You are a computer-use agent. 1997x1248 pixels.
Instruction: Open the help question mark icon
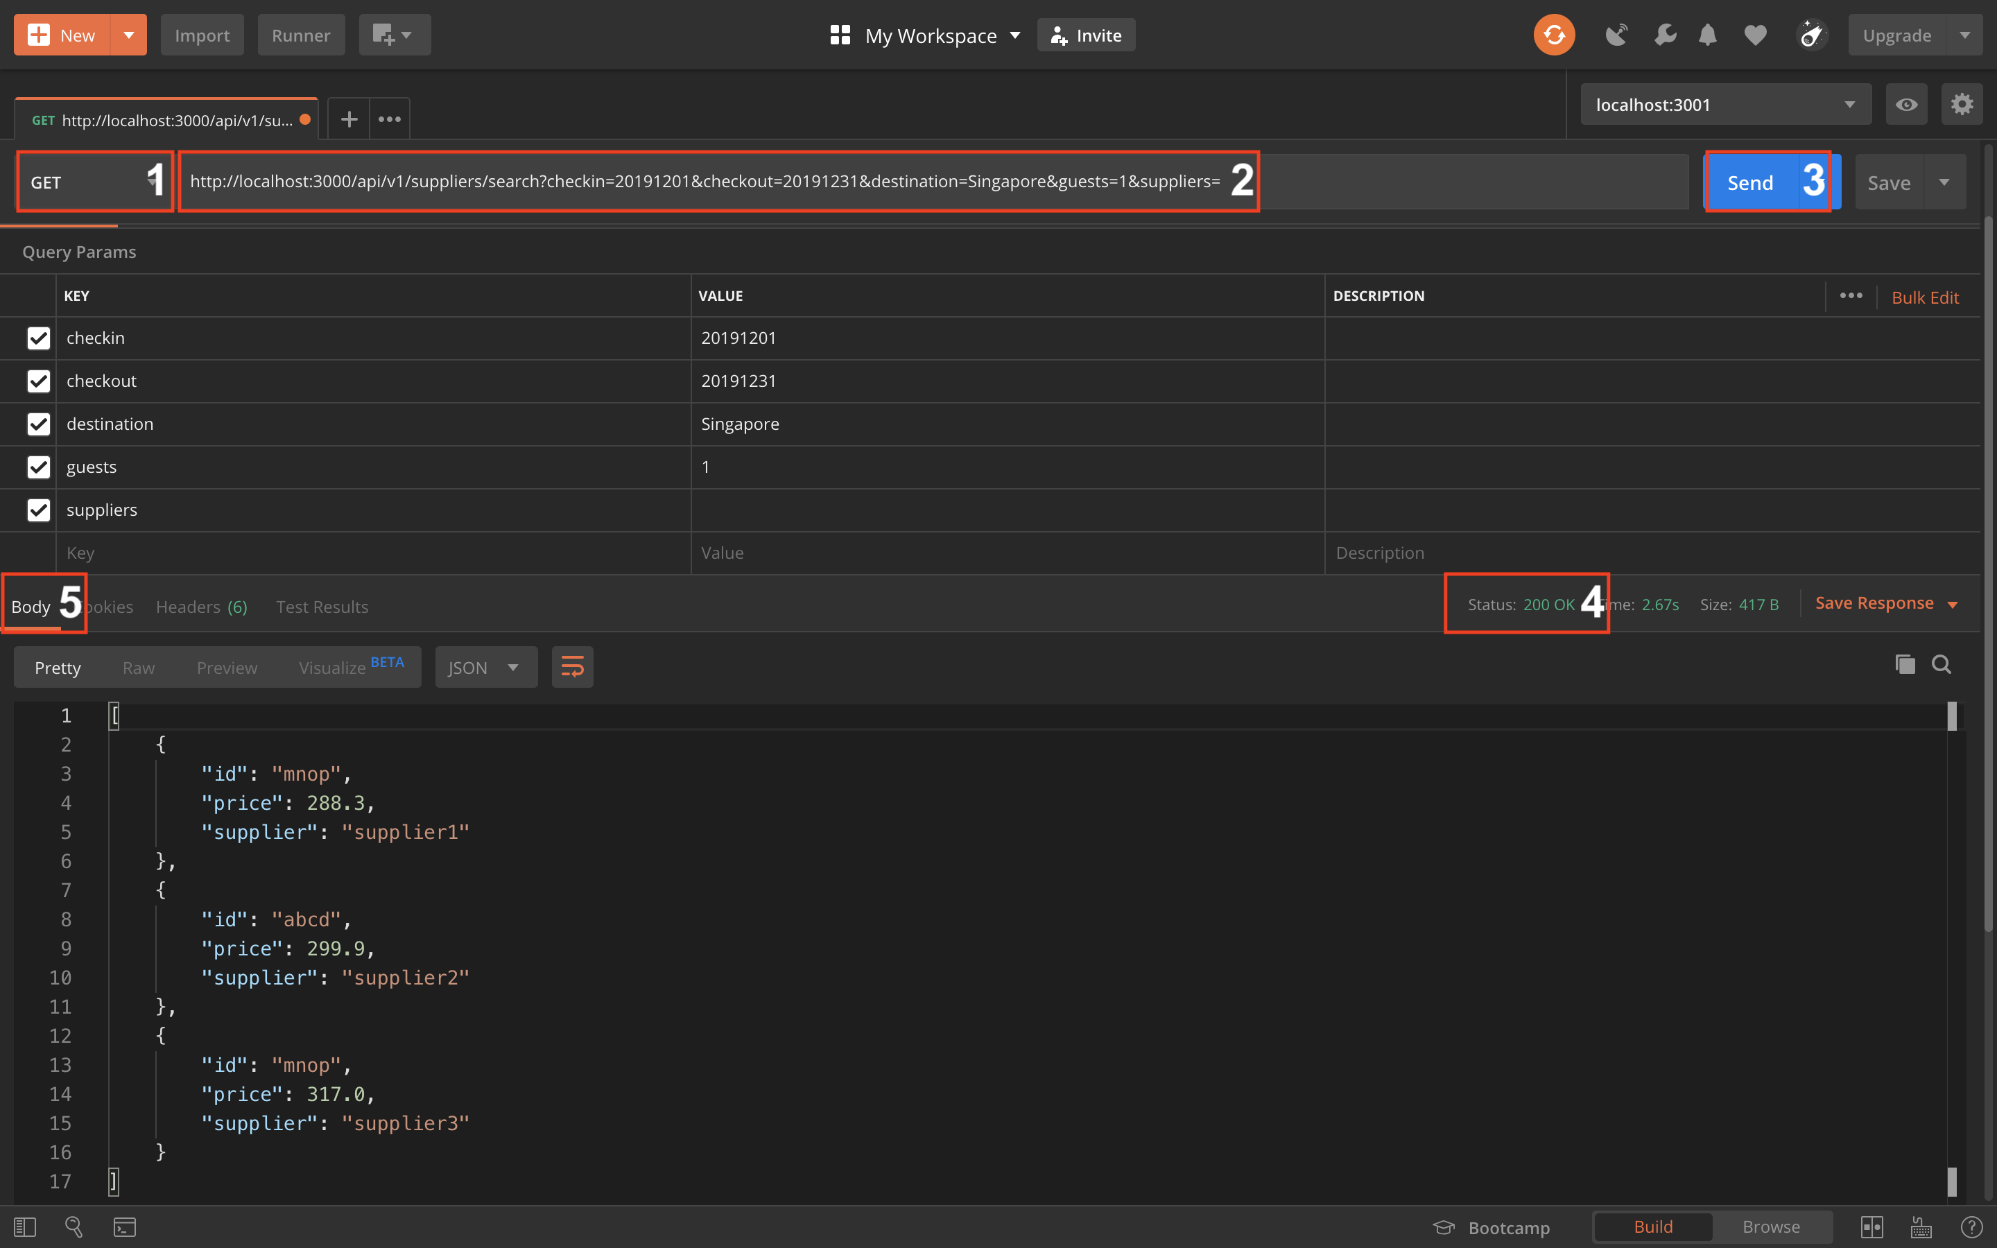coord(1971,1227)
